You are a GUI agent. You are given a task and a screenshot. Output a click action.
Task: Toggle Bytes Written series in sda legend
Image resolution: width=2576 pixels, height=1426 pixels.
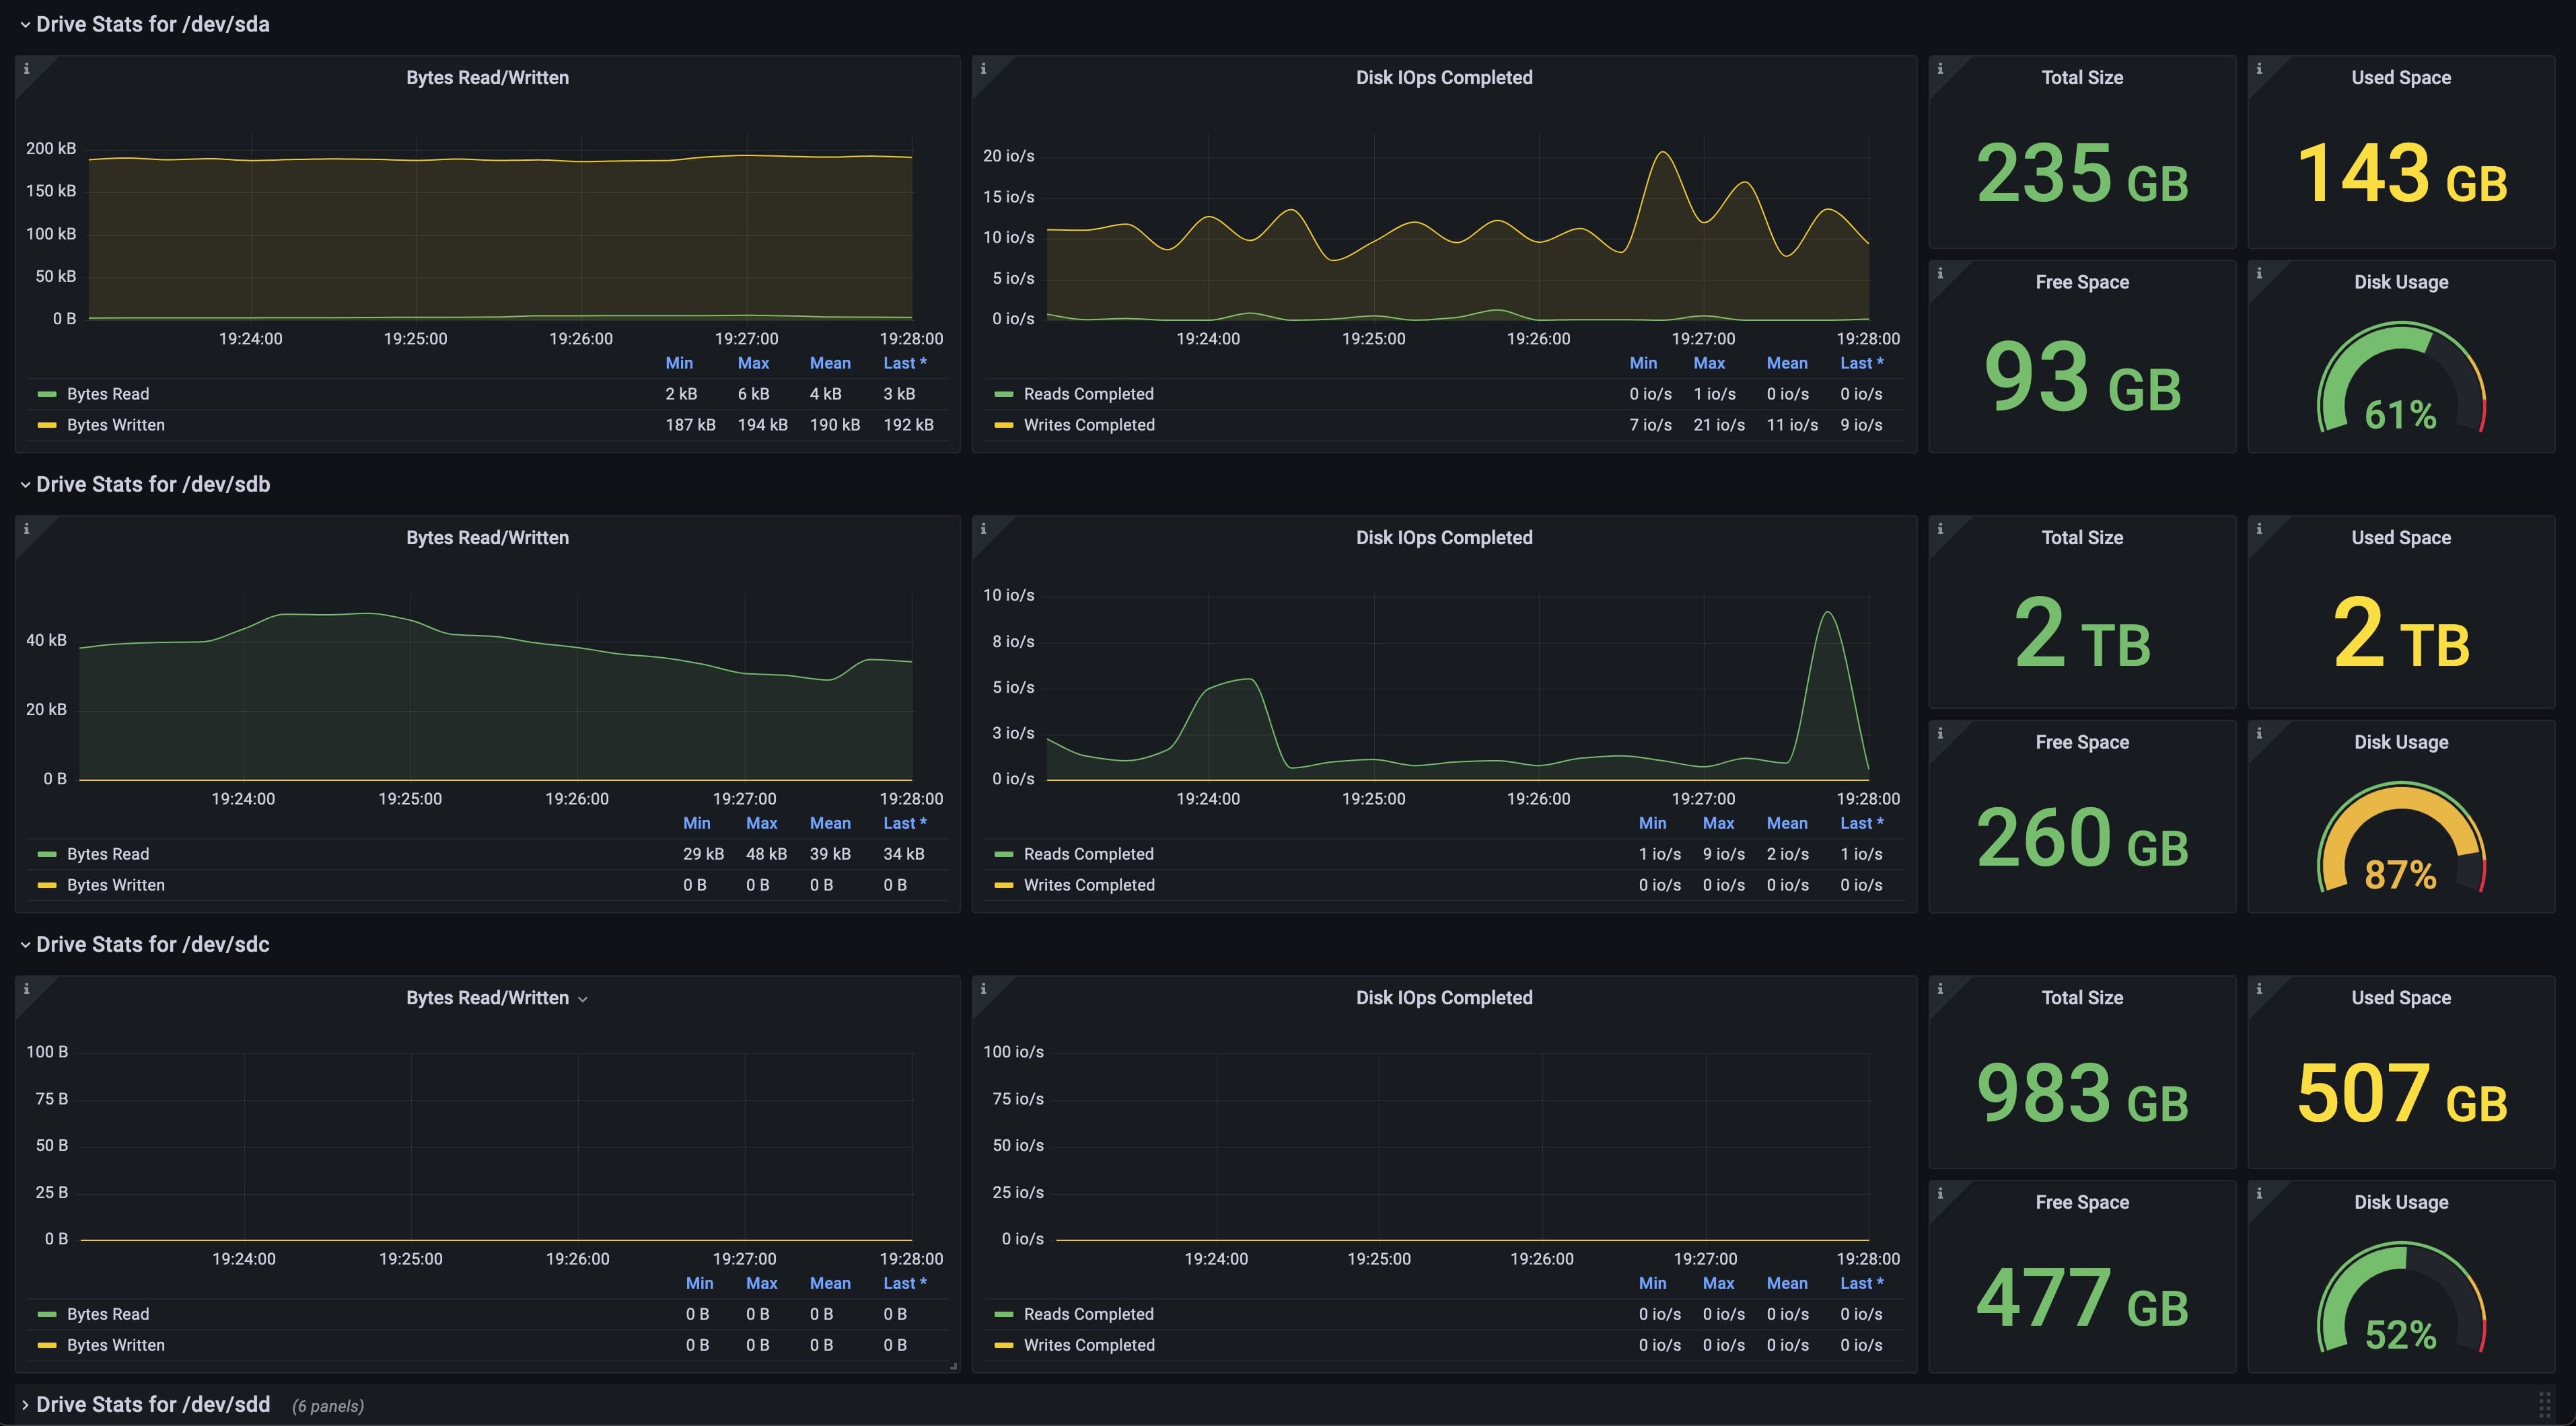click(x=116, y=424)
